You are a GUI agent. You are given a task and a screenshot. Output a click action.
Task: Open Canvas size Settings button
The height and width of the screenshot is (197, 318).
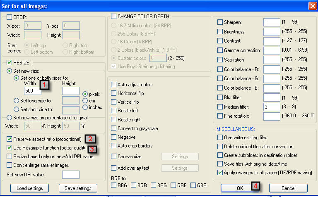[180, 157]
